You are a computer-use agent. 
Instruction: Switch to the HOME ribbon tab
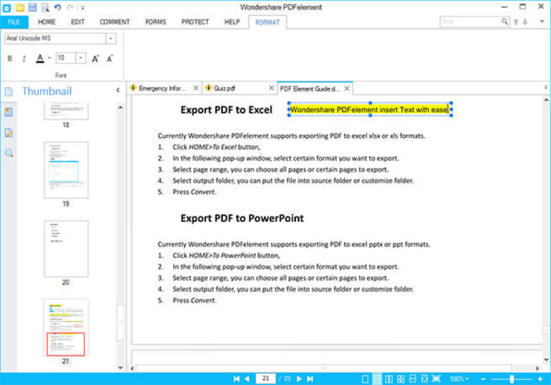pyautogui.click(x=46, y=22)
